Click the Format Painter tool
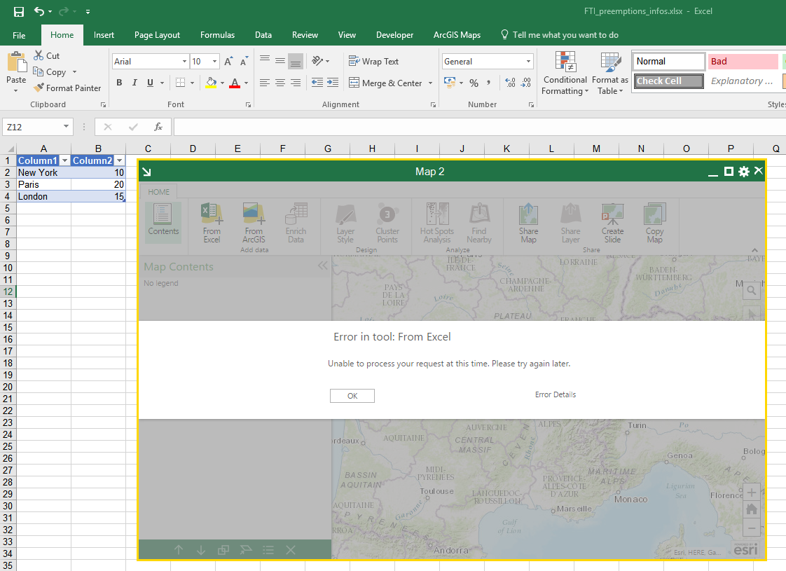 [x=67, y=88]
